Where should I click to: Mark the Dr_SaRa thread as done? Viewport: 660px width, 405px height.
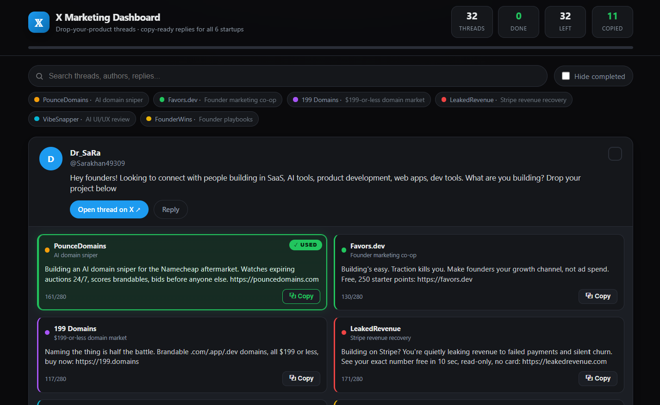click(x=615, y=154)
